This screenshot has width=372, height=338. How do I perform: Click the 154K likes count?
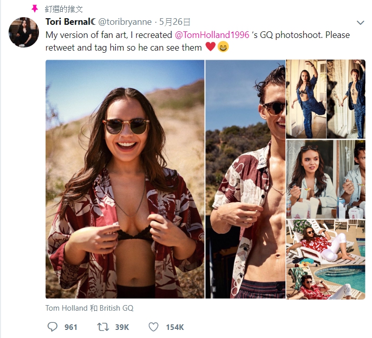coord(175,327)
